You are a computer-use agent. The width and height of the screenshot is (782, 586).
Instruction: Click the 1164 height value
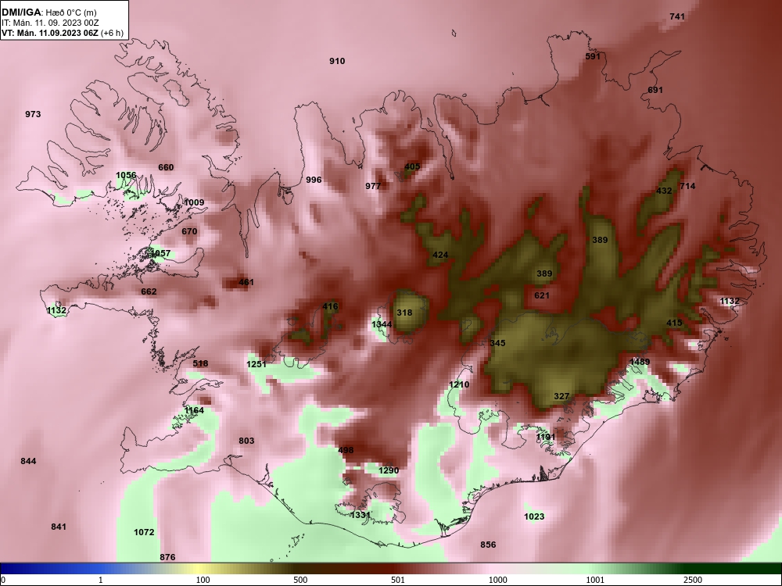pos(194,411)
